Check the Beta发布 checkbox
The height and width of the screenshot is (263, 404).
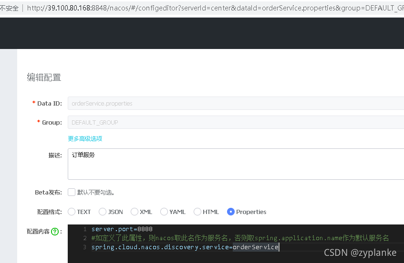(72, 192)
